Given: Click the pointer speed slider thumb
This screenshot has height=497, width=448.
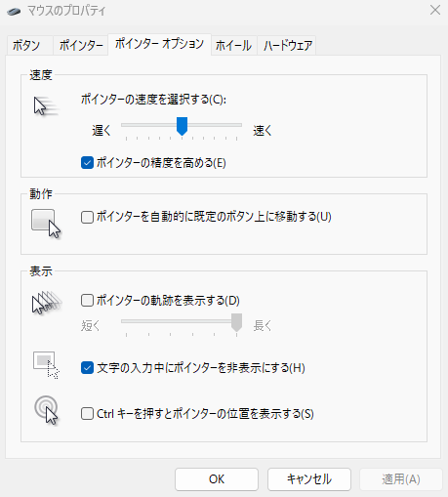Looking at the screenshot, I should pos(182,126).
